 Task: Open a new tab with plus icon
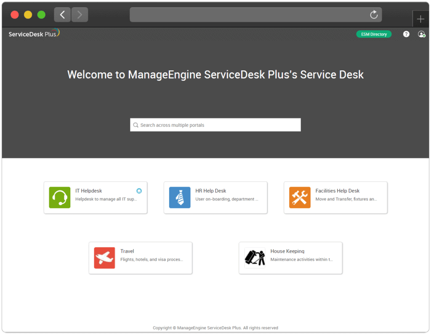(x=420, y=19)
